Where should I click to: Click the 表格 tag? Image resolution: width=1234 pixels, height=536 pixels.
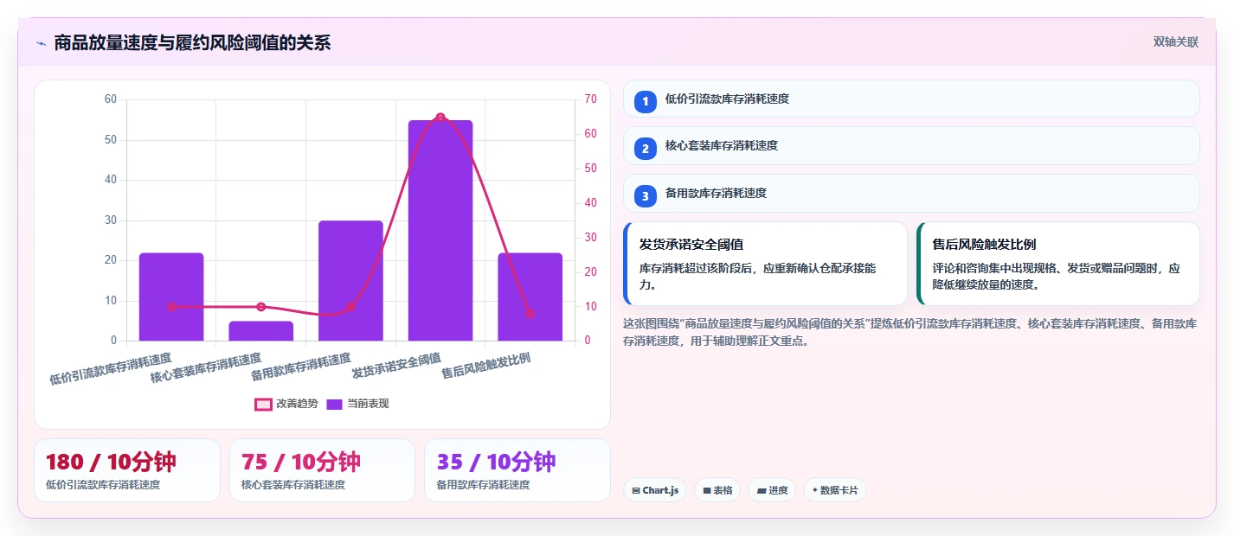[717, 490]
